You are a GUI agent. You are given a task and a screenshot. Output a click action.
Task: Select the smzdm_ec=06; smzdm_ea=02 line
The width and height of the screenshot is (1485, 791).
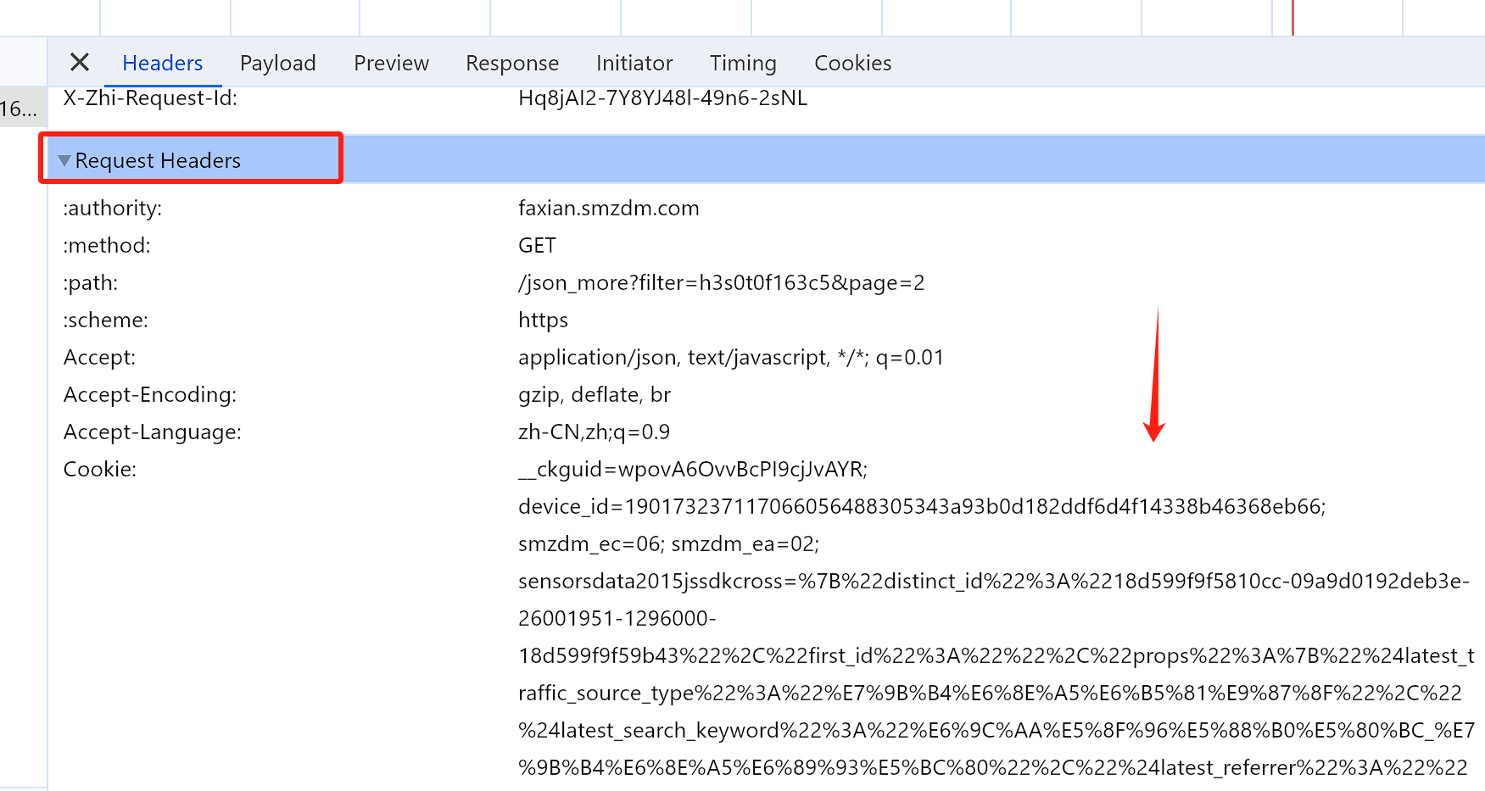[x=668, y=544]
